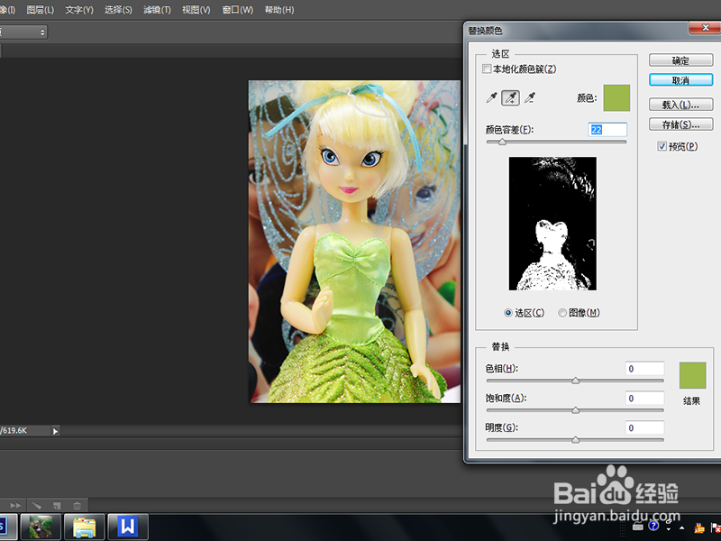Image resolution: width=721 pixels, height=541 pixels.
Task: Click the double-arrow play icon in bottom panel
Action: (15, 505)
